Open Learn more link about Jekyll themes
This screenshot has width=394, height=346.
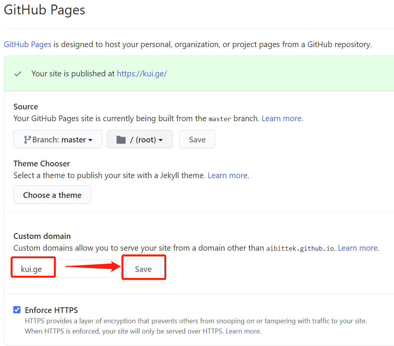227,175
